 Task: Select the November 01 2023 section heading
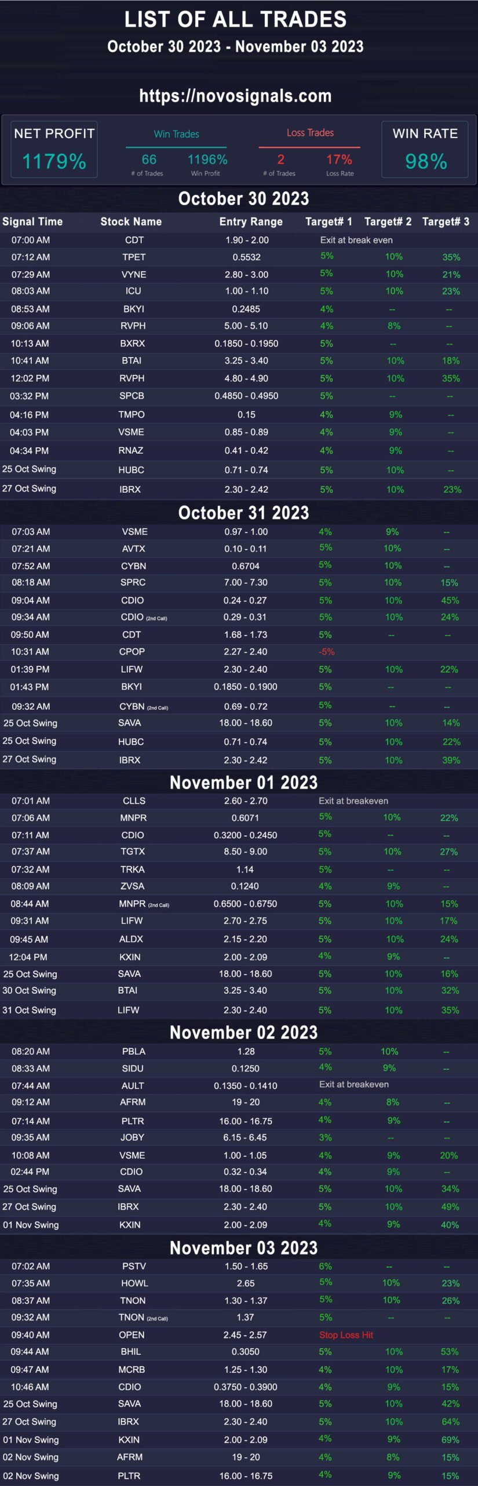243,782
